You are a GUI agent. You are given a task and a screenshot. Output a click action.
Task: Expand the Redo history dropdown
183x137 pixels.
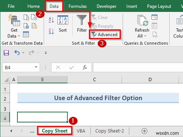(x=38, y=53)
